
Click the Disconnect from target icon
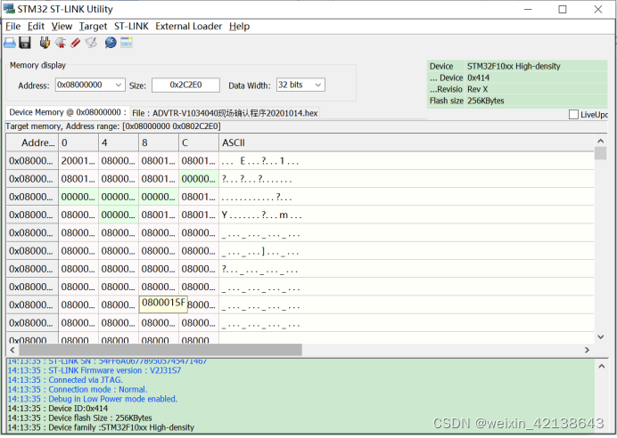[x=61, y=43]
